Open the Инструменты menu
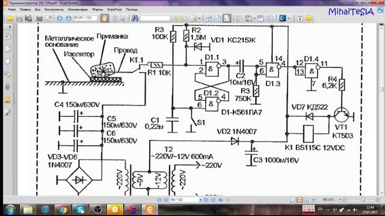The height and width of the screenshot is (216, 385). coord(54,10)
